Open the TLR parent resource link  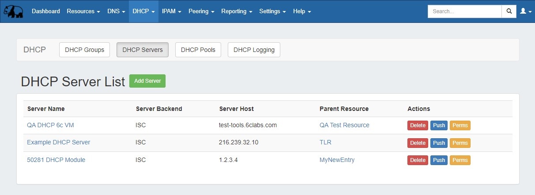point(325,143)
